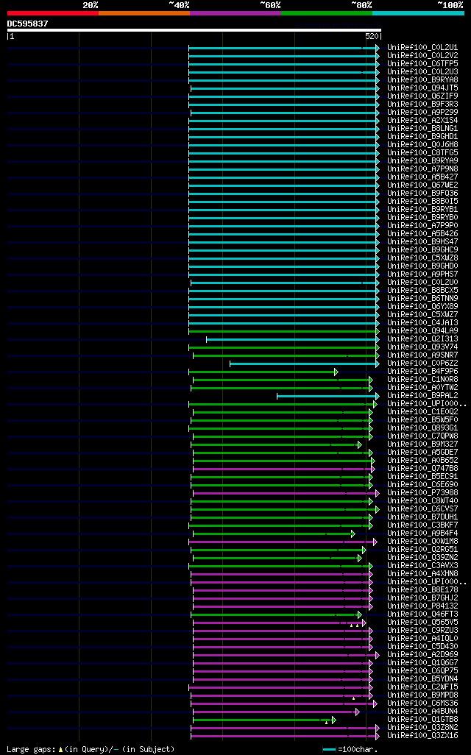
Task: Open hit UniRef100_B8E178
Action: tap(422, 590)
